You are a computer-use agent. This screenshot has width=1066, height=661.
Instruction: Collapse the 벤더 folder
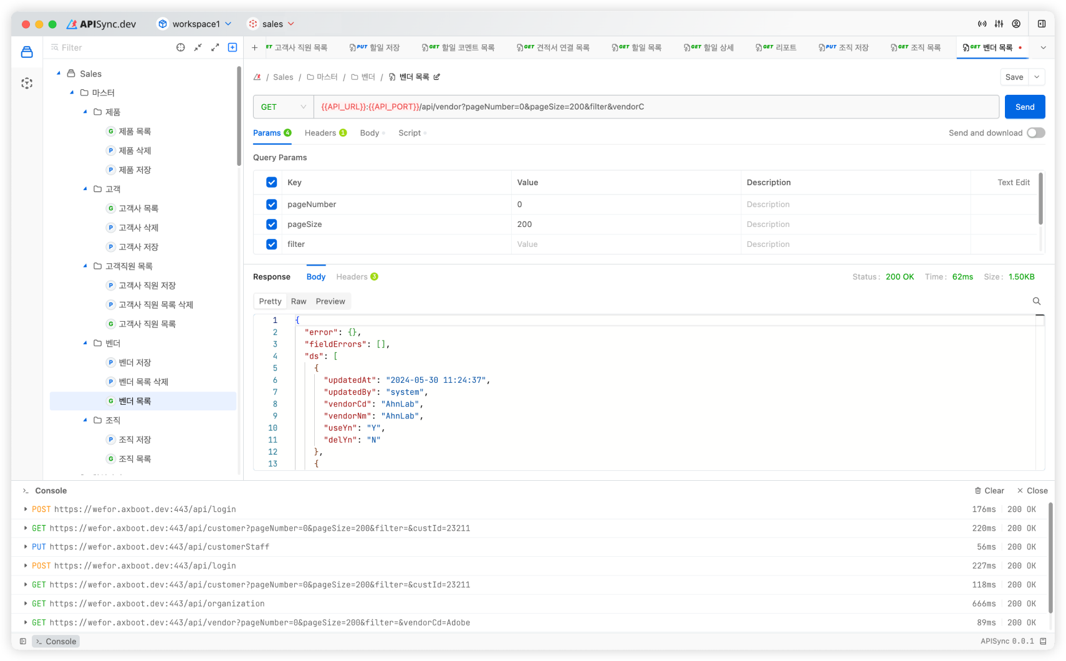(85, 343)
